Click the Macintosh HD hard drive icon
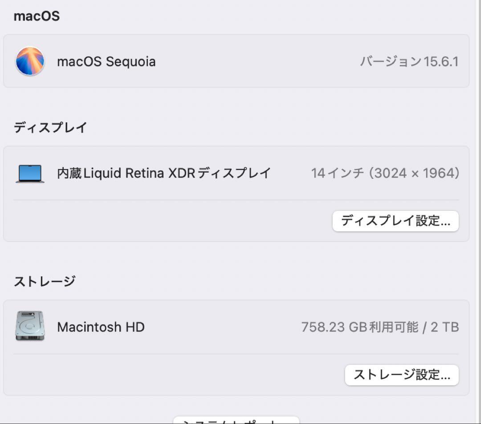Viewport: 481px width, 424px height. point(29,327)
